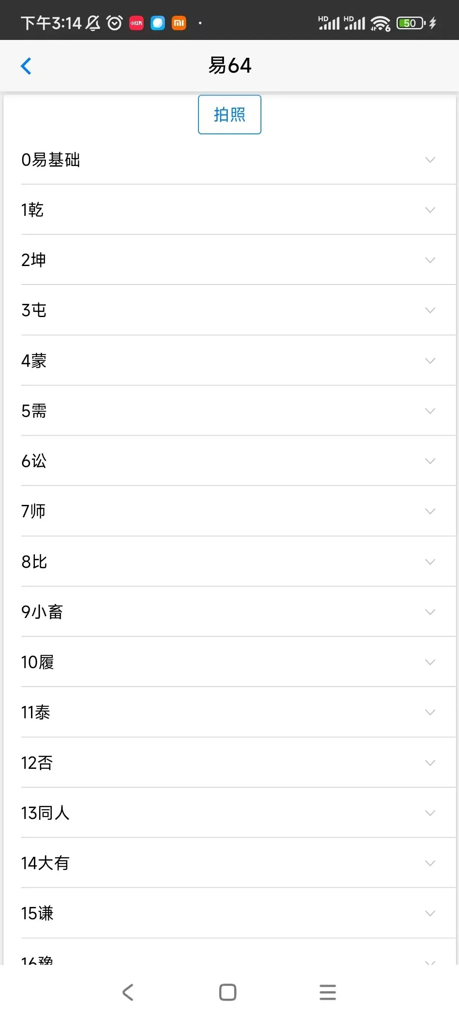Expand the 5需 chevron
Image resolution: width=459 pixels, height=1020 pixels.
click(430, 411)
